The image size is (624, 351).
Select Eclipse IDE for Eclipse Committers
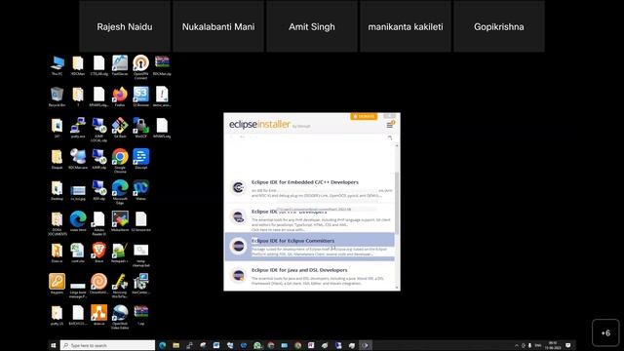click(x=310, y=247)
